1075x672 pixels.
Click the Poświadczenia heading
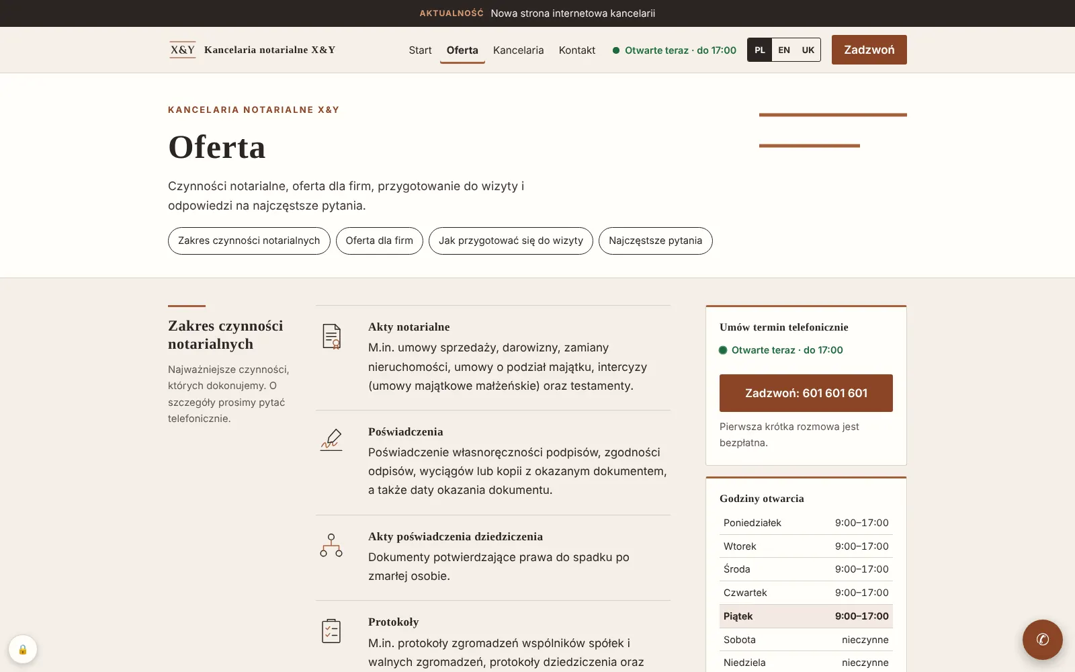tap(405, 432)
